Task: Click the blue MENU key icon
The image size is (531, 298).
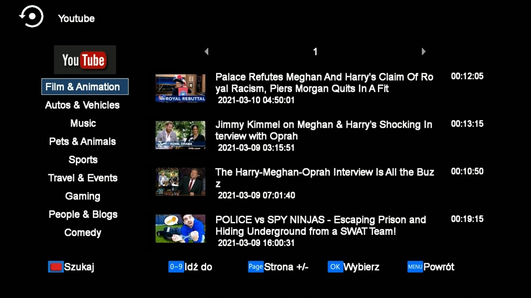Action: [x=415, y=267]
